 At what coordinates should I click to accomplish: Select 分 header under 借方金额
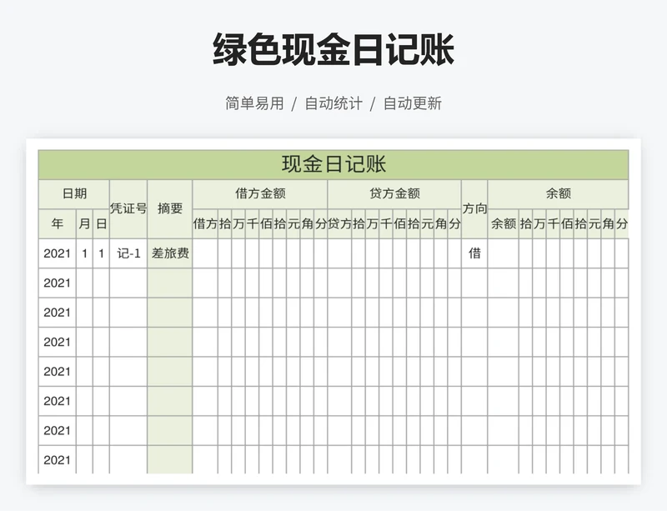tap(321, 223)
